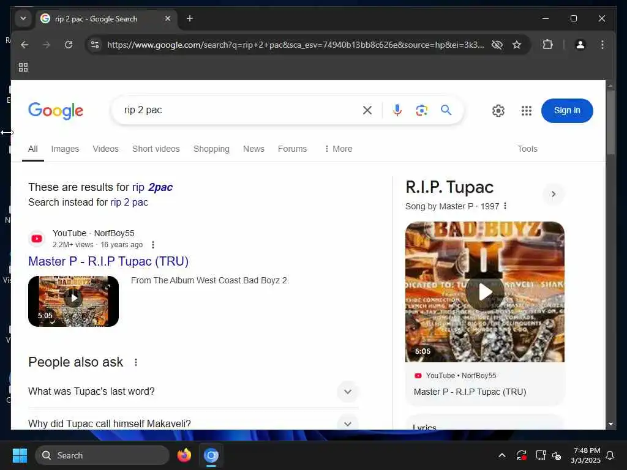Viewport: 627px width, 470px height.
Task: Open the notifications bell
Action: pyautogui.click(x=610, y=455)
